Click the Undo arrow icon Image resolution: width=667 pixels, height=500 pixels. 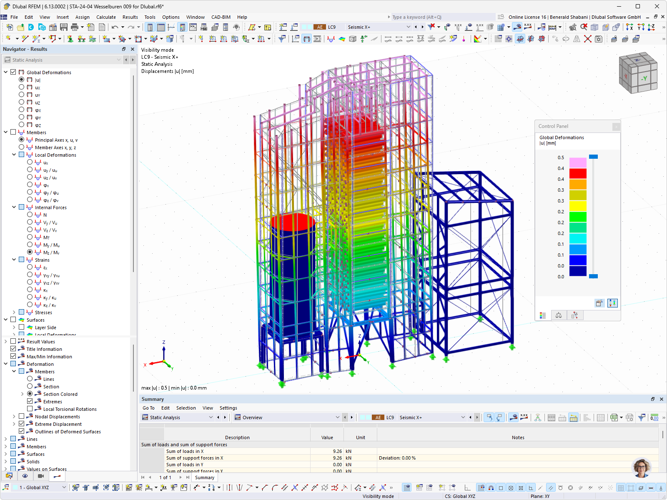pyautogui.click(x=115, y=27)
